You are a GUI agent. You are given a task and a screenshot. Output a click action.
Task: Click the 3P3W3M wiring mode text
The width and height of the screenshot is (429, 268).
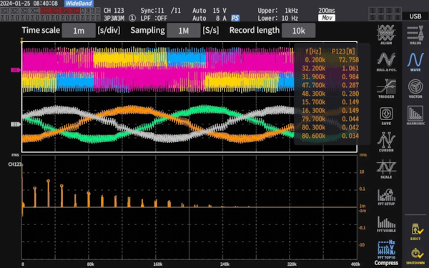pos(114,19)
